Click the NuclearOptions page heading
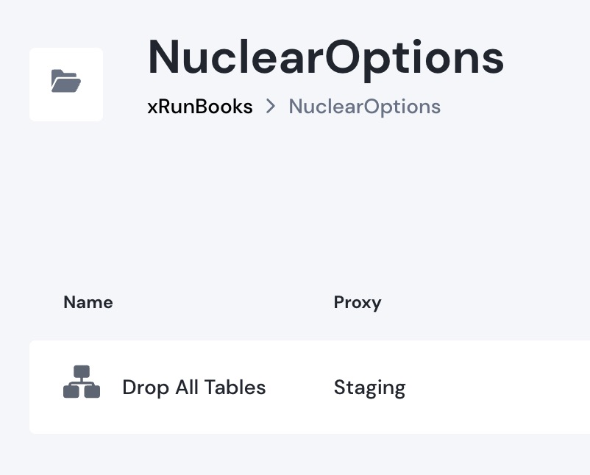This screenshot has height=475, width=590. pyautogui.click(x=326, y=58)
